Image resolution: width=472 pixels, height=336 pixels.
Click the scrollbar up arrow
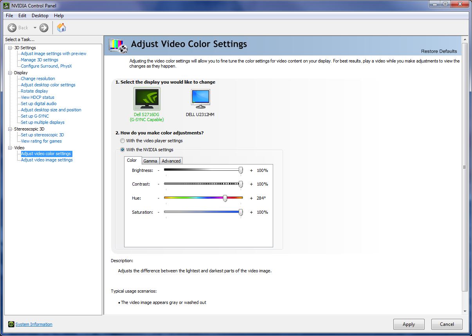(465, 39)
